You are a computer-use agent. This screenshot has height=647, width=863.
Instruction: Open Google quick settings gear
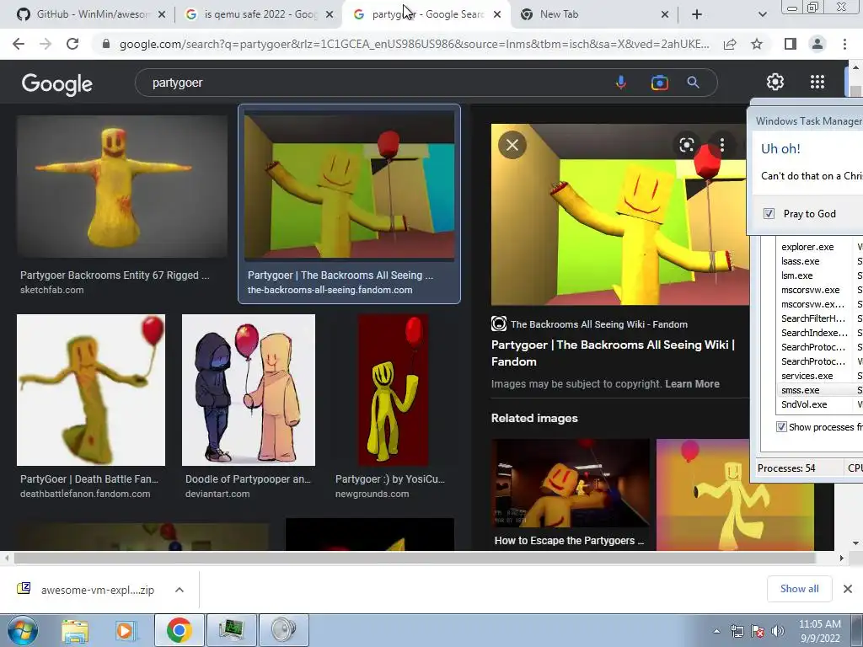775,82
